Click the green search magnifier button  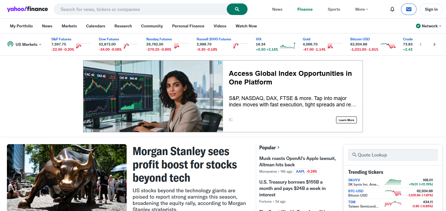(237, 9)
